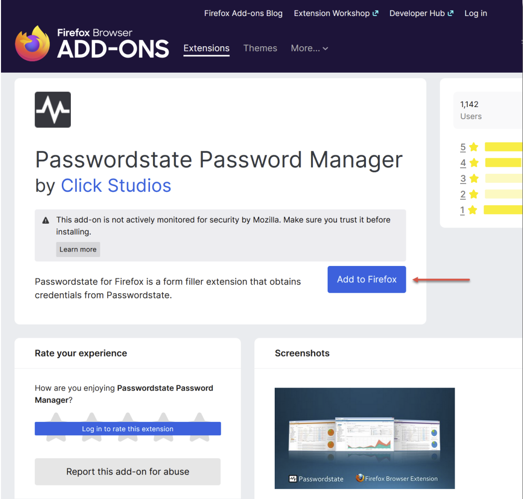Click the star next to 4 rating

point(474,162)
